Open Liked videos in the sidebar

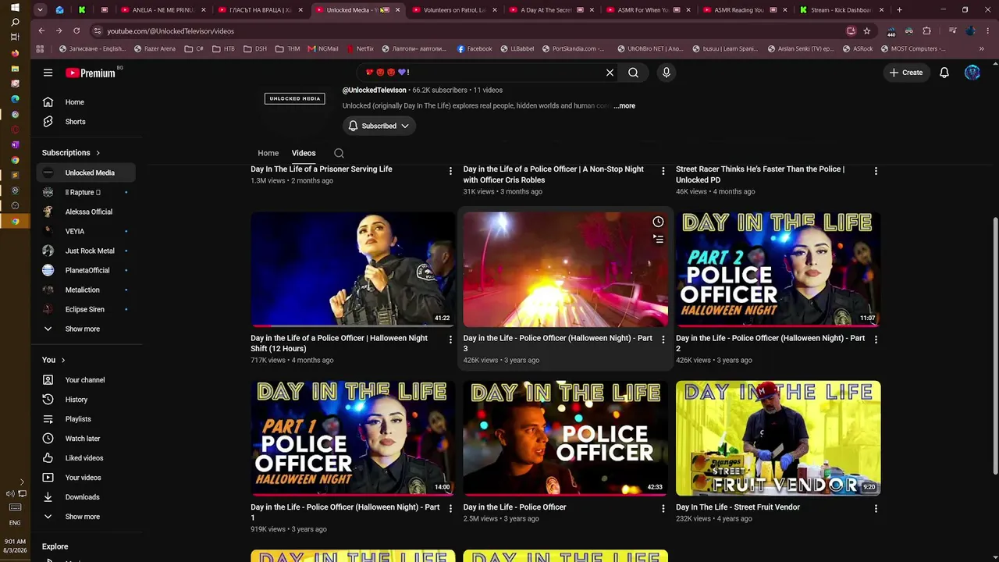tap(86, 458)
